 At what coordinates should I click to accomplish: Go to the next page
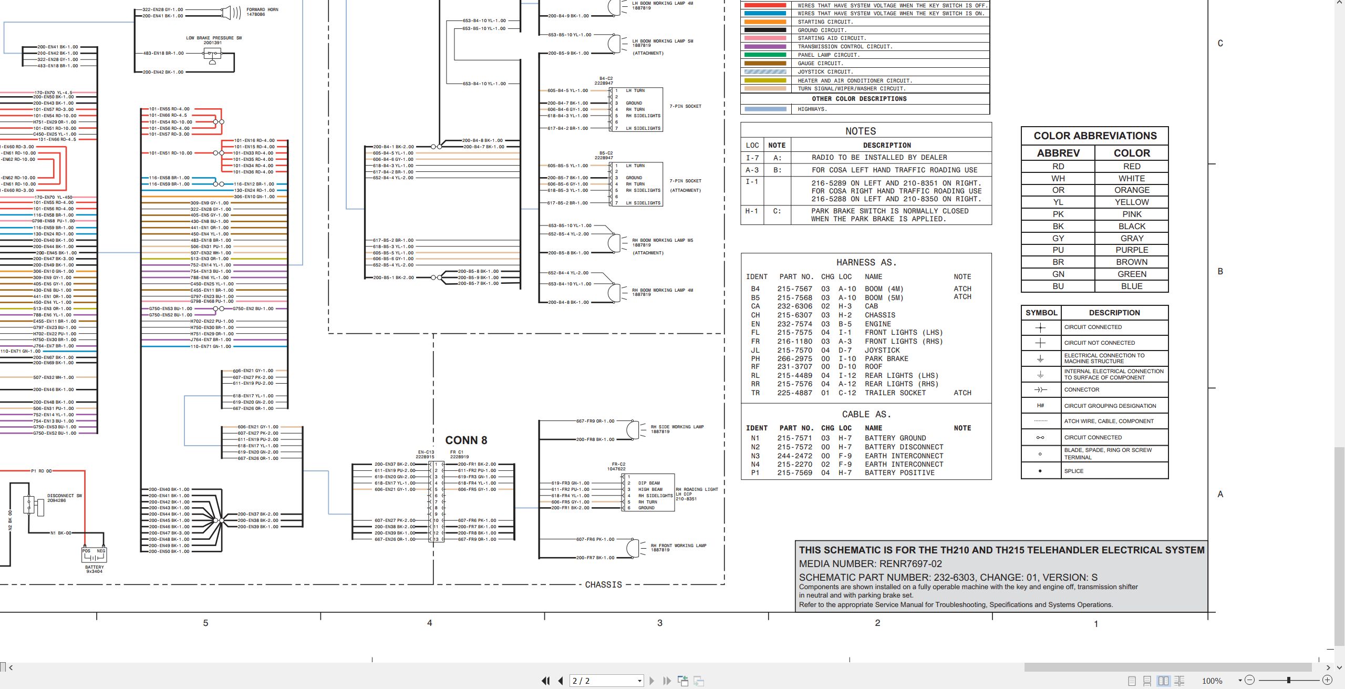click(652, 681)
